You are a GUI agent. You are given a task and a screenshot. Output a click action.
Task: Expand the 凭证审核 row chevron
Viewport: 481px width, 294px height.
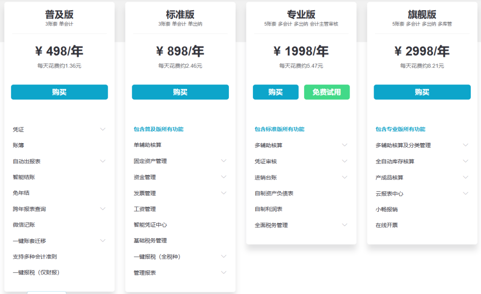tap(344, 161)
